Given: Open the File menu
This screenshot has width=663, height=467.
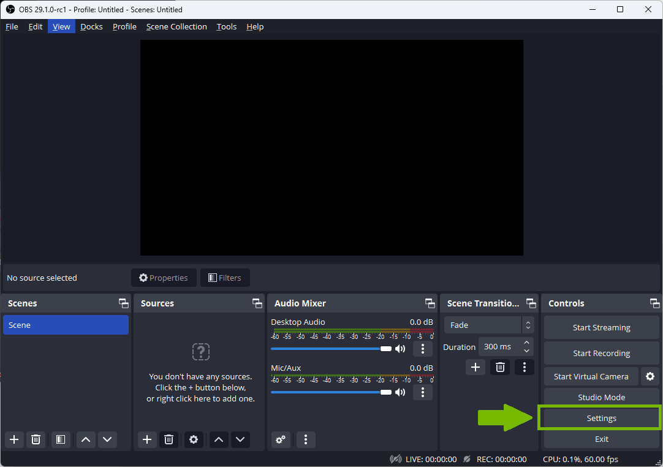Looking at the screenshot, I should (x=12, y=26).
